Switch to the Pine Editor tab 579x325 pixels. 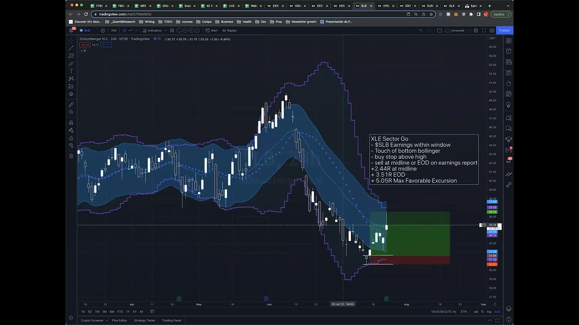119,320
